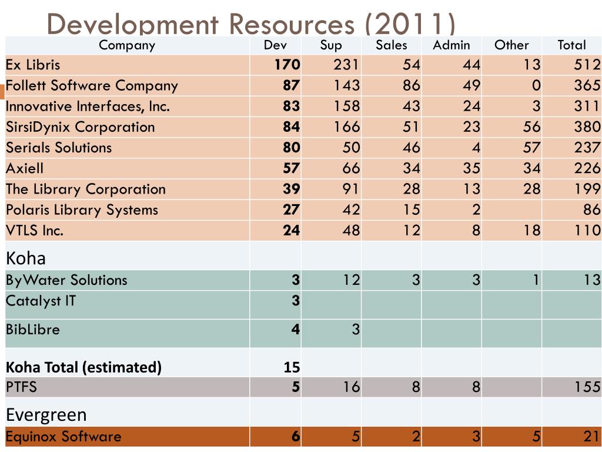Select the "Follett Software Company" row label

coord(92,86)
